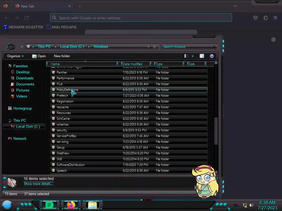
Task: Open the Firefox hamburger application menu
Action: click(x=275, y=18)
